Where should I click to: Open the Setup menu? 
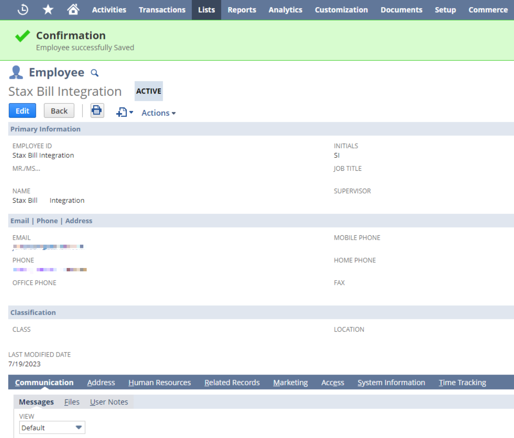pos(445,10)
